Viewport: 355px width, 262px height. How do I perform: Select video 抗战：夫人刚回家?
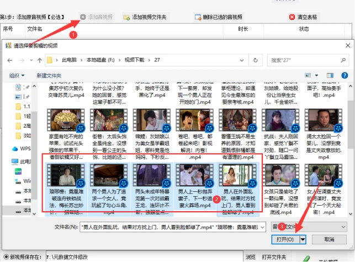[x=280, y=134]
